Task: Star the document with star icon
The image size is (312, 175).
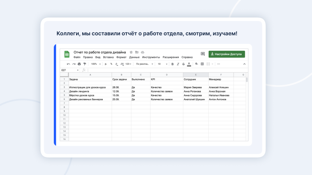Action: point(131,52)
